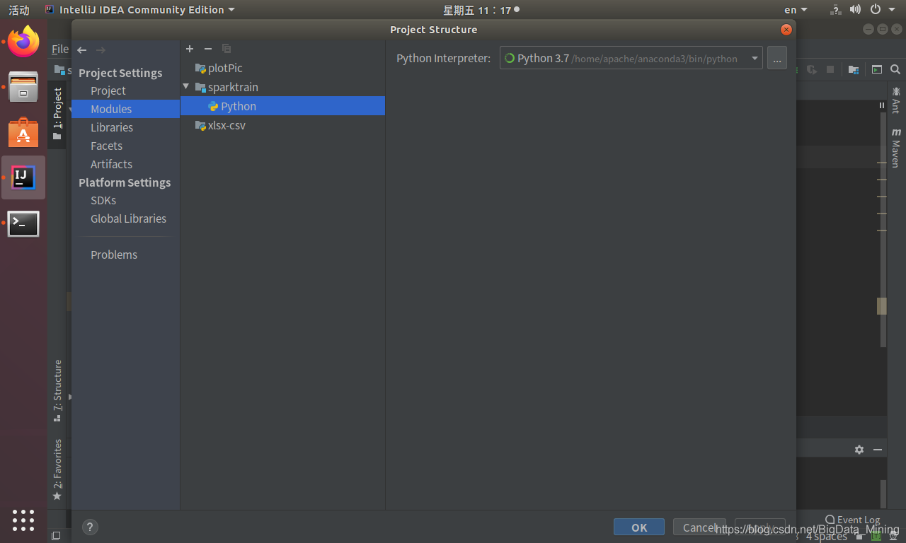
Task: Open IntelliJ IDEA application menu in top bar
Action: [x=139, y=10]
